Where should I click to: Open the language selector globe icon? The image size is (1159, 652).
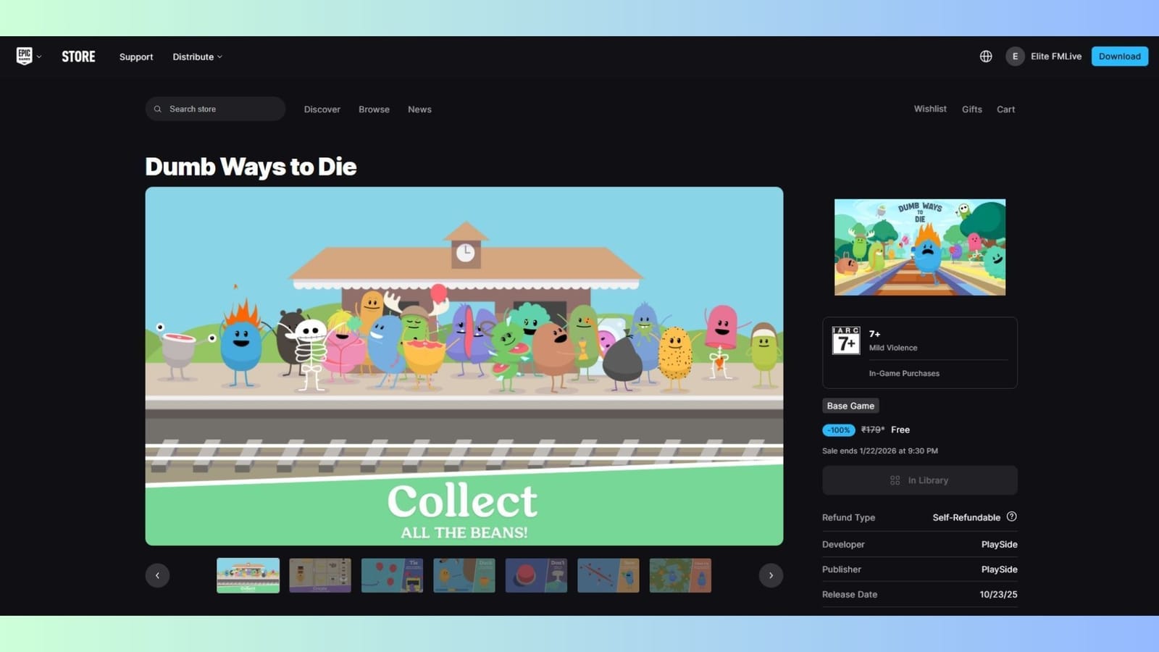(x=986, y=56)
